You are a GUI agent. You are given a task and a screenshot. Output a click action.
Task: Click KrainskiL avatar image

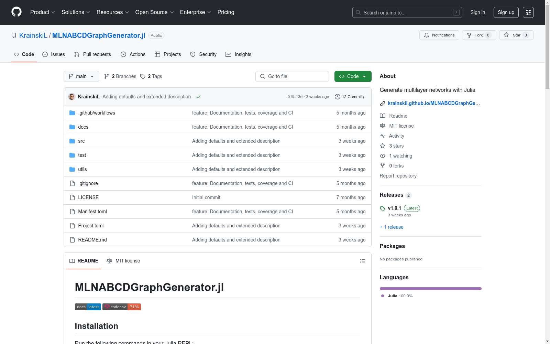(x=72, y=97)
